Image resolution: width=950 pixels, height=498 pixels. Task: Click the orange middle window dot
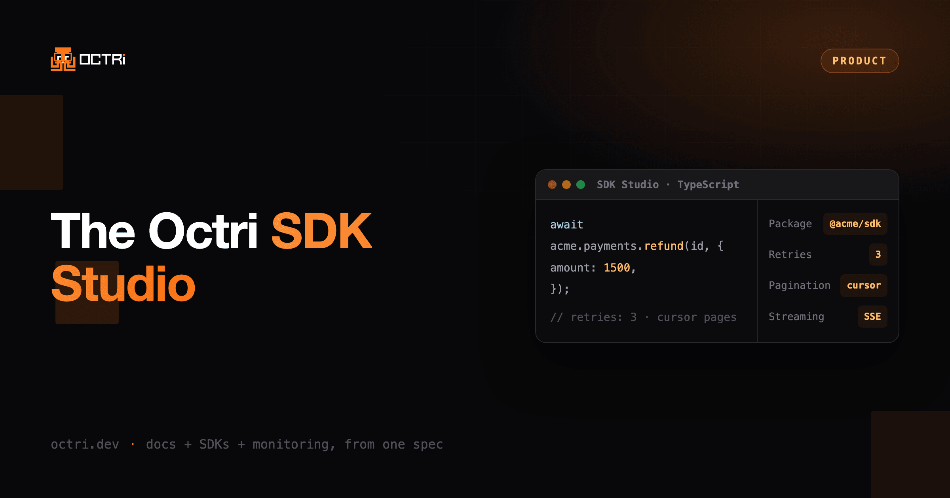(x=566, y=185)
